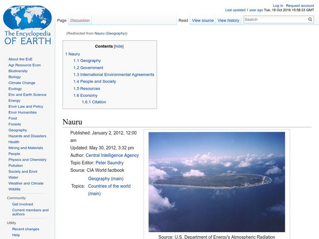Open the Biodiversity sidebar section

click(17, 71)
